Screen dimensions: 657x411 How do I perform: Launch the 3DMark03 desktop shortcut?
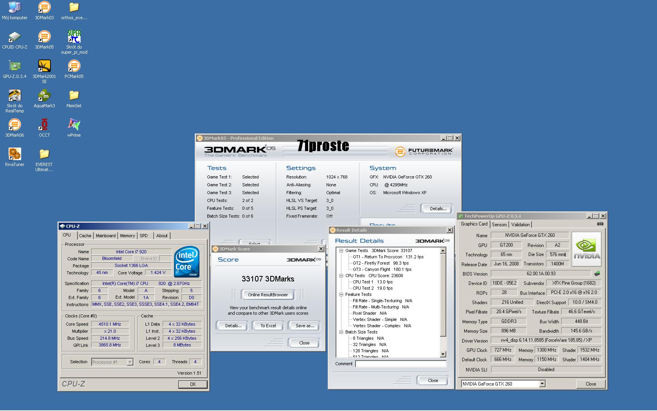click(x=44, y=11)
